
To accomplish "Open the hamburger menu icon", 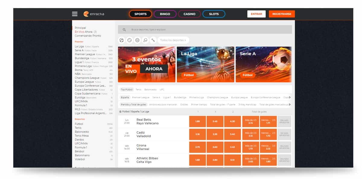I will click(x=75, y=14).
